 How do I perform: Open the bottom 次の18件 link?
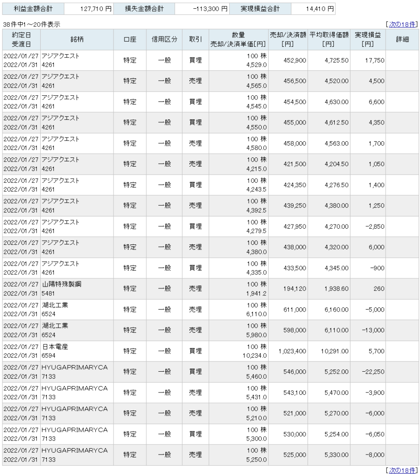402,470
